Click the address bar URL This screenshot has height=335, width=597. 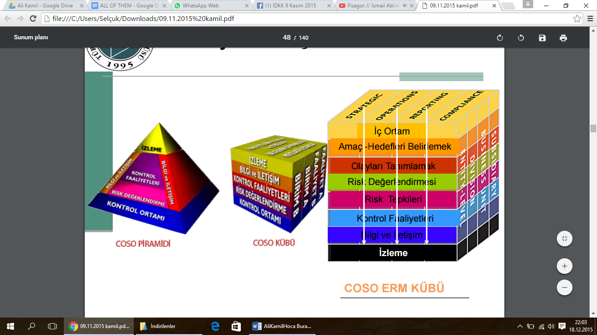point(144,19)
